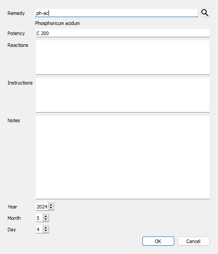Click the Notes field label
Viewport: 218px width, 254px height.
14,120
